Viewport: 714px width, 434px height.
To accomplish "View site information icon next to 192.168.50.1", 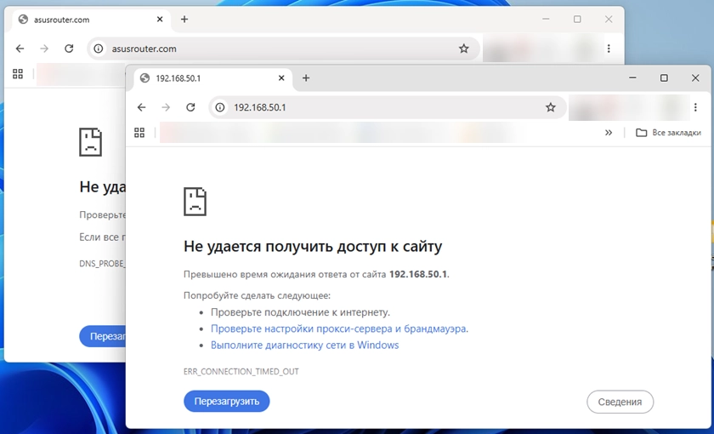I will tap(220, 107).
